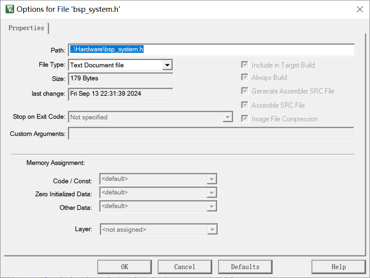Viewport: 370px width, 278px height.
Task: Open the Layer assignment dropdown
Action: click(212, 229)
